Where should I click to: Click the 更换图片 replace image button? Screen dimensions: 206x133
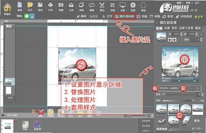[164, 88]
